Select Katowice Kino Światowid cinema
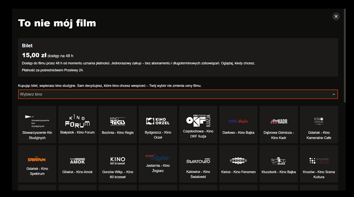The width and height of the screenshot is (354, 197). pos(198,164)
